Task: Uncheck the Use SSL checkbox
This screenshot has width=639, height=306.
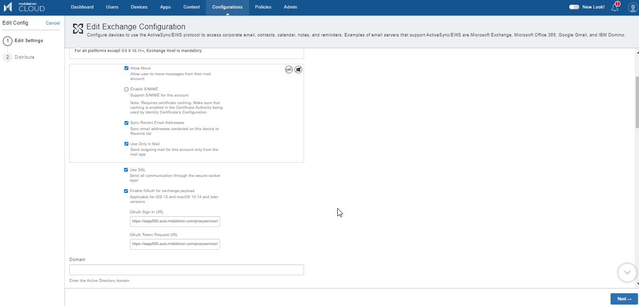Action: (x=126, y=170)
